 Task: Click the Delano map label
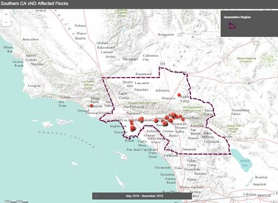pyautogui.click(x=80, y=26)
